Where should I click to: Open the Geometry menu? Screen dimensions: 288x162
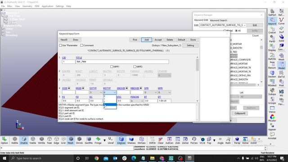(27, 6)
